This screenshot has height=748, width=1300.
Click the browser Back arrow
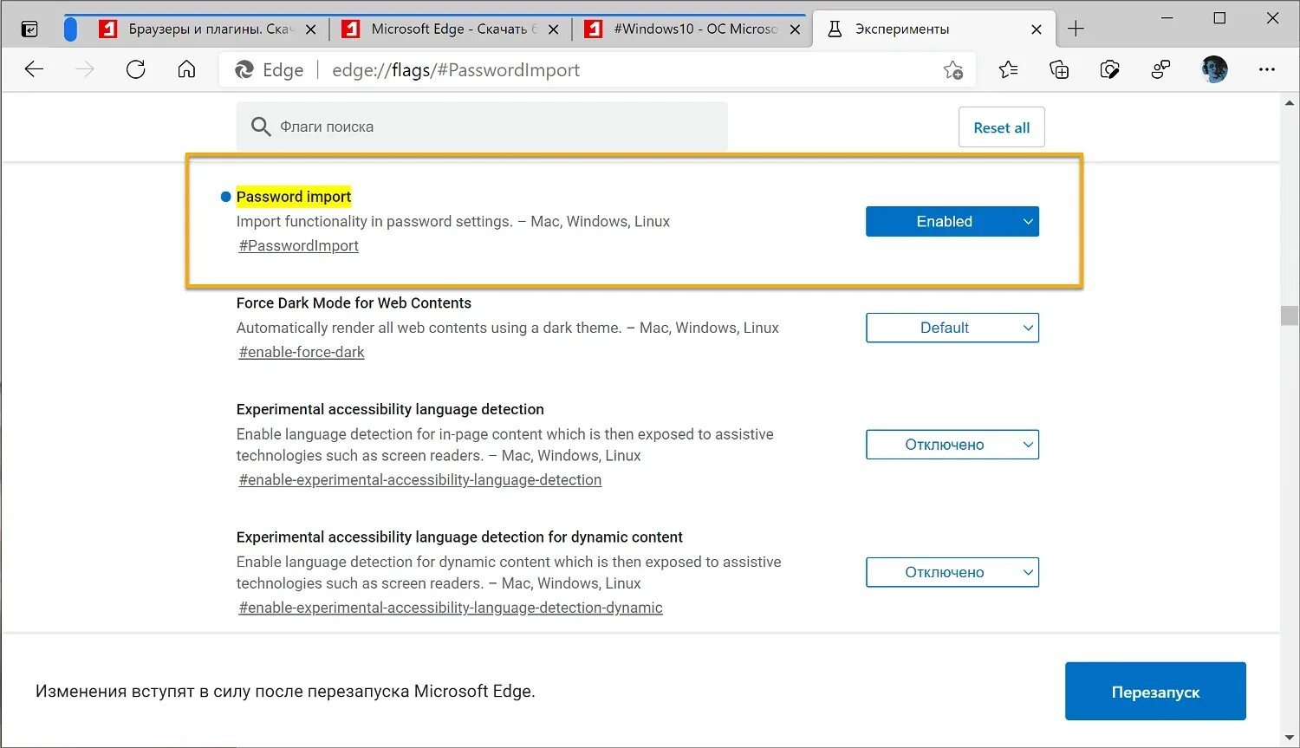click(x=34, y=69)
